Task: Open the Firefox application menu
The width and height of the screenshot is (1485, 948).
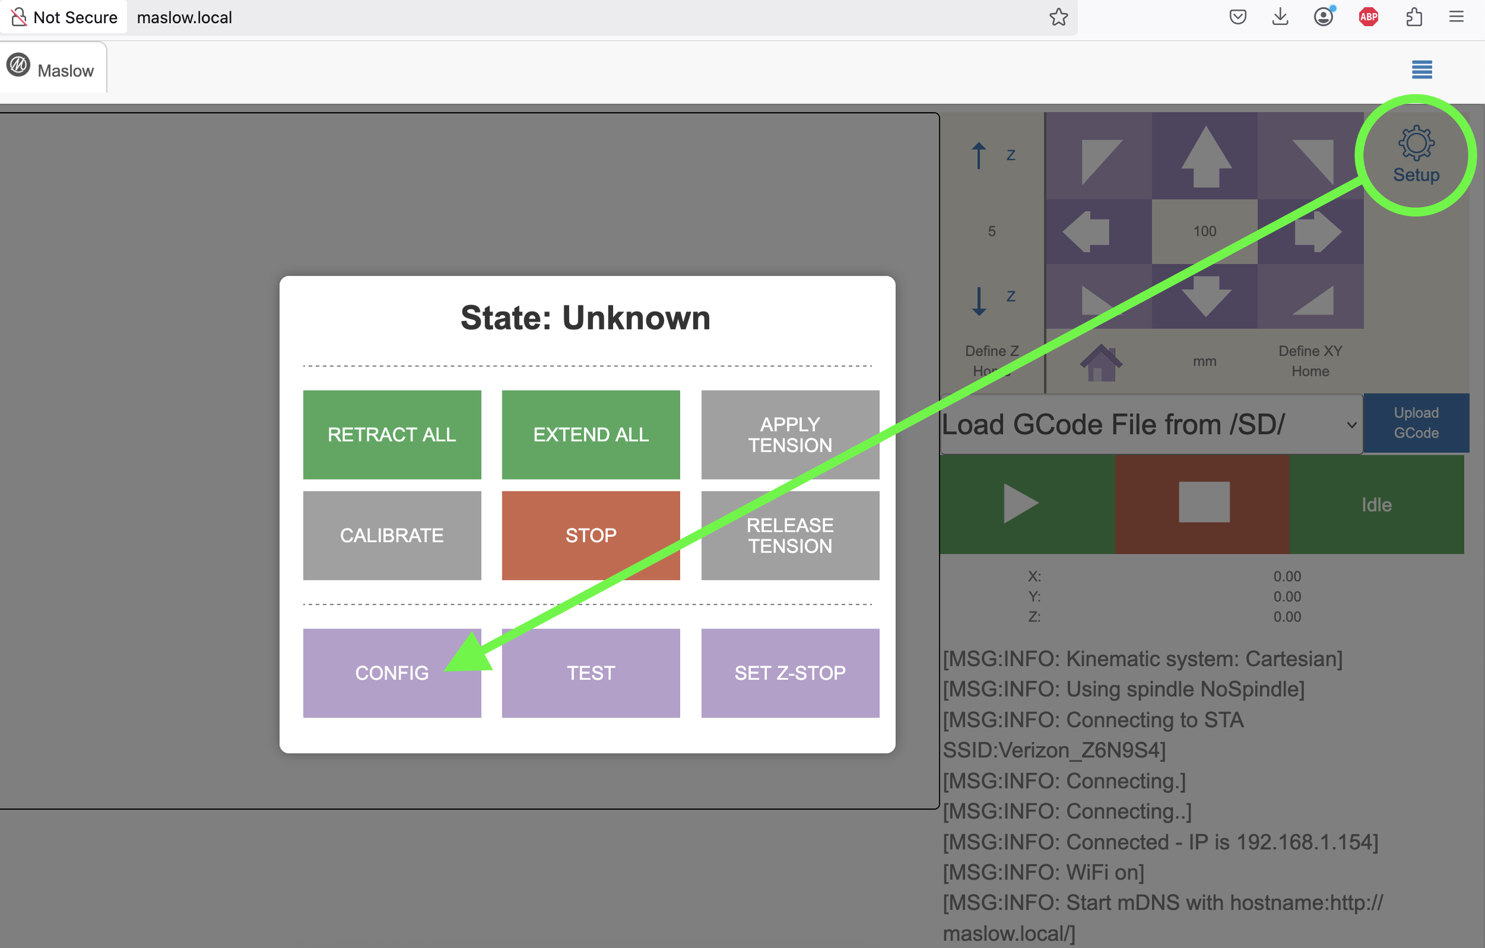Action: coord(1456,17)
